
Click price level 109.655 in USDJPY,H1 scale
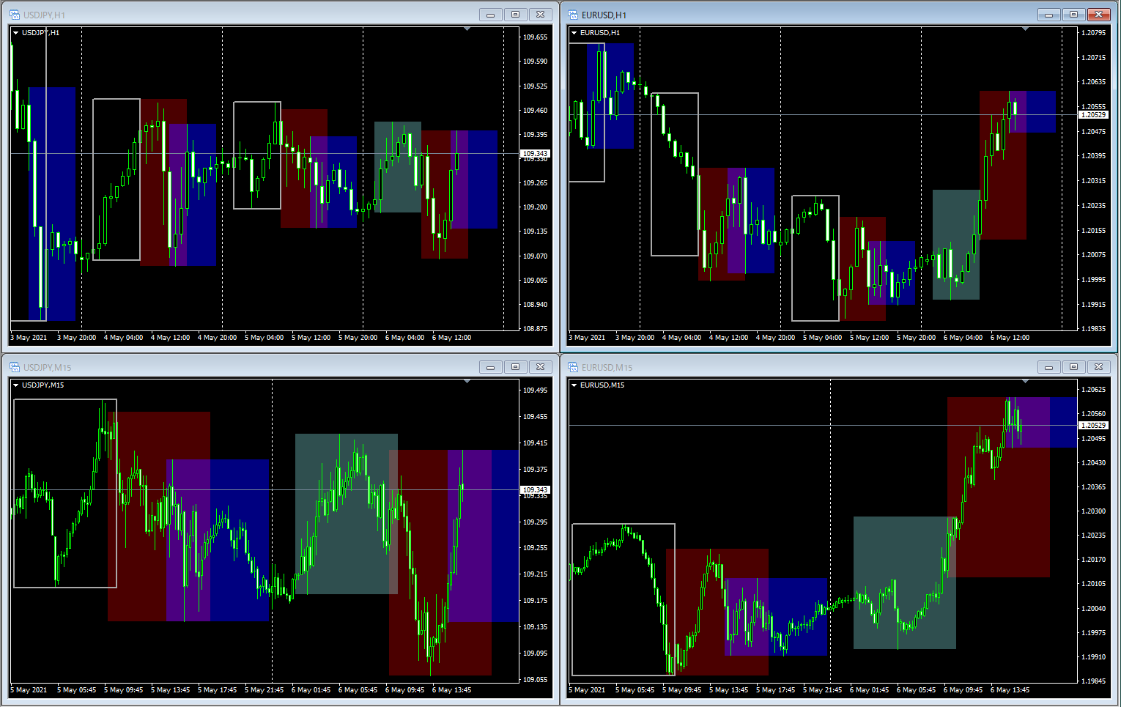pos(535,37)
